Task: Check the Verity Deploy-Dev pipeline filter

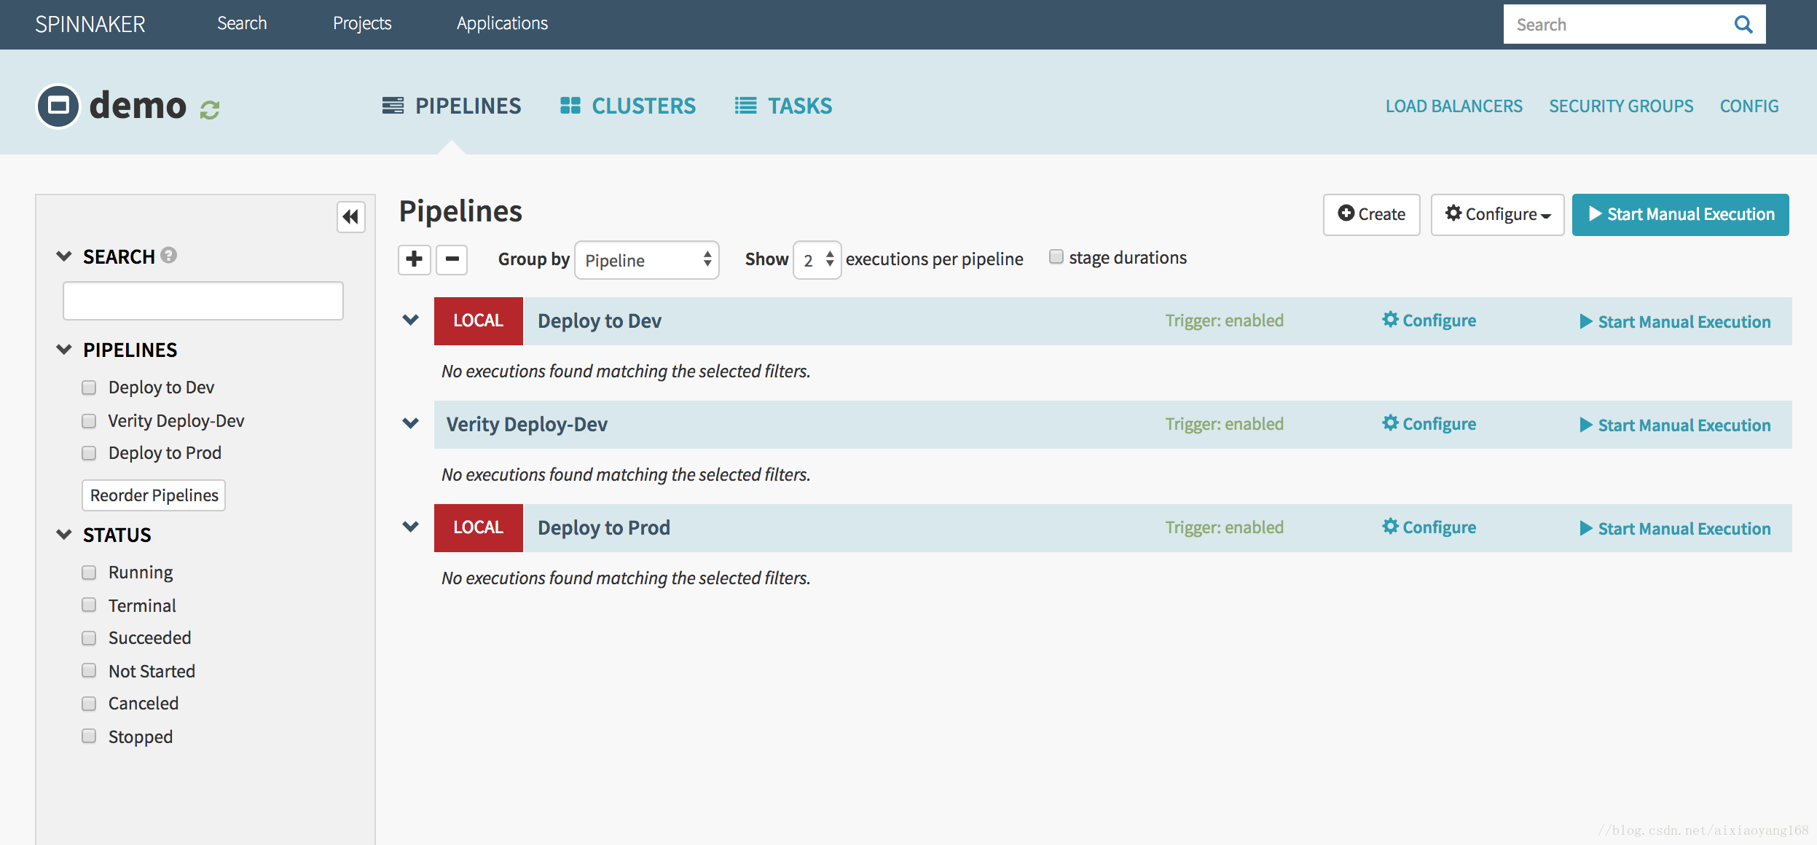Action: [89, 421]
